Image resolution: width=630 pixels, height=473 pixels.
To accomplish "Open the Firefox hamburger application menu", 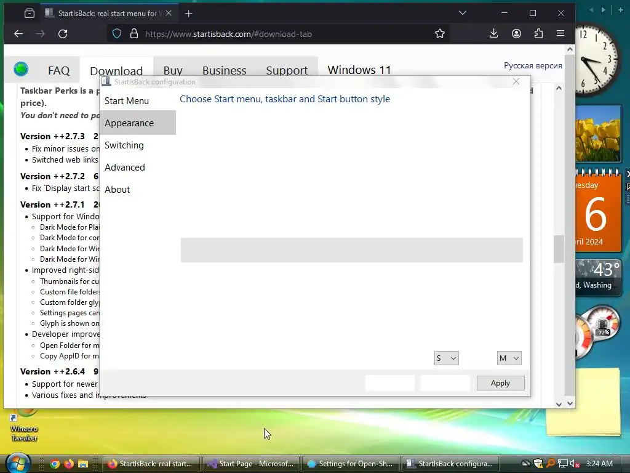I will (560, 34).
